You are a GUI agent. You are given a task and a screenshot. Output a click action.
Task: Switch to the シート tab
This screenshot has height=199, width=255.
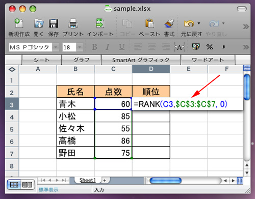(41, 60)
